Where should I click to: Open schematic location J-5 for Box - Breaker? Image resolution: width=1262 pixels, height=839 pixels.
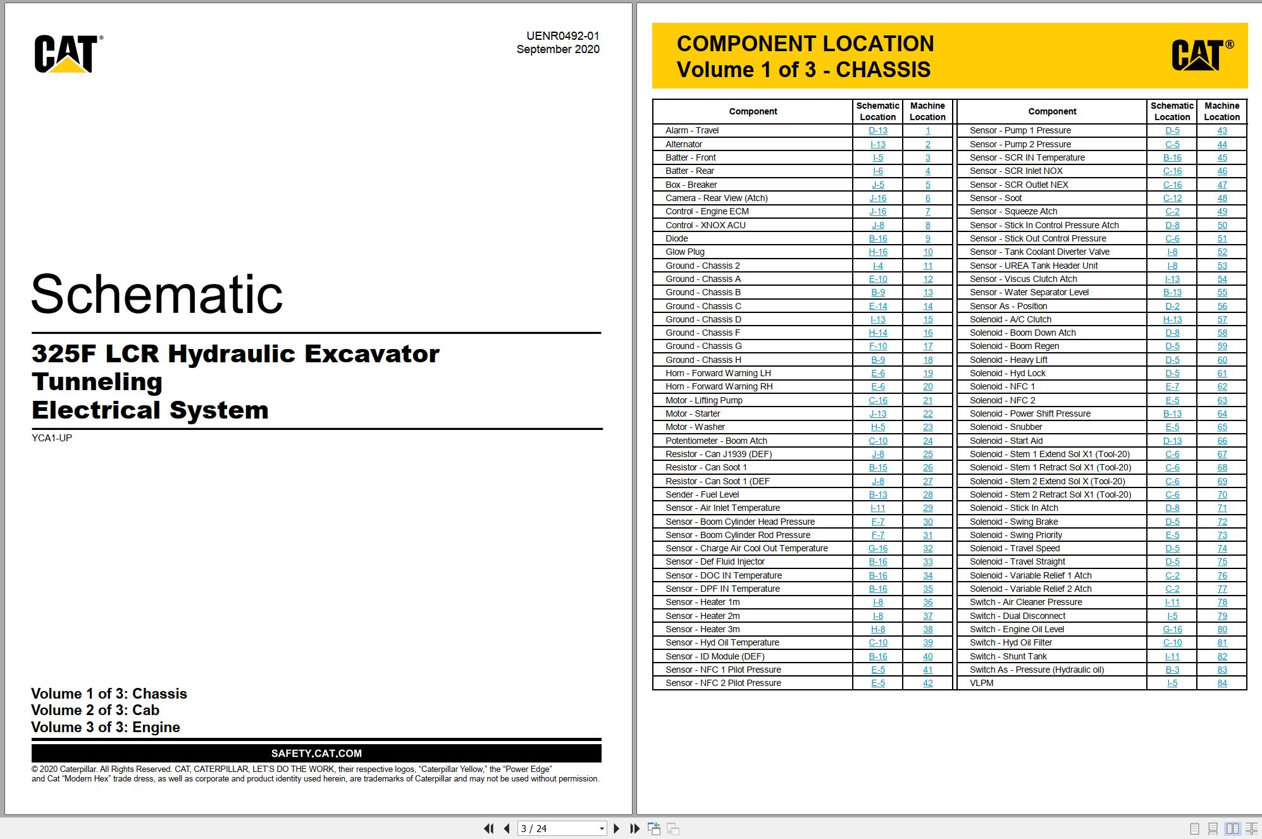[877, 185]
